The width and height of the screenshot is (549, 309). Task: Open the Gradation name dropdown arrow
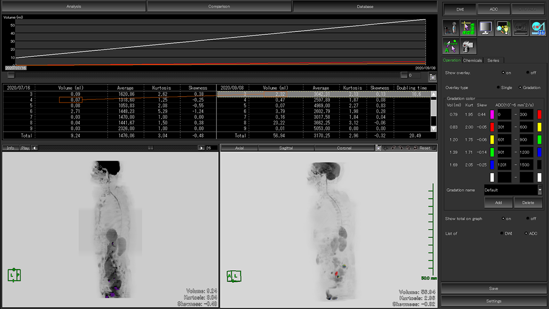pos(540,190)
